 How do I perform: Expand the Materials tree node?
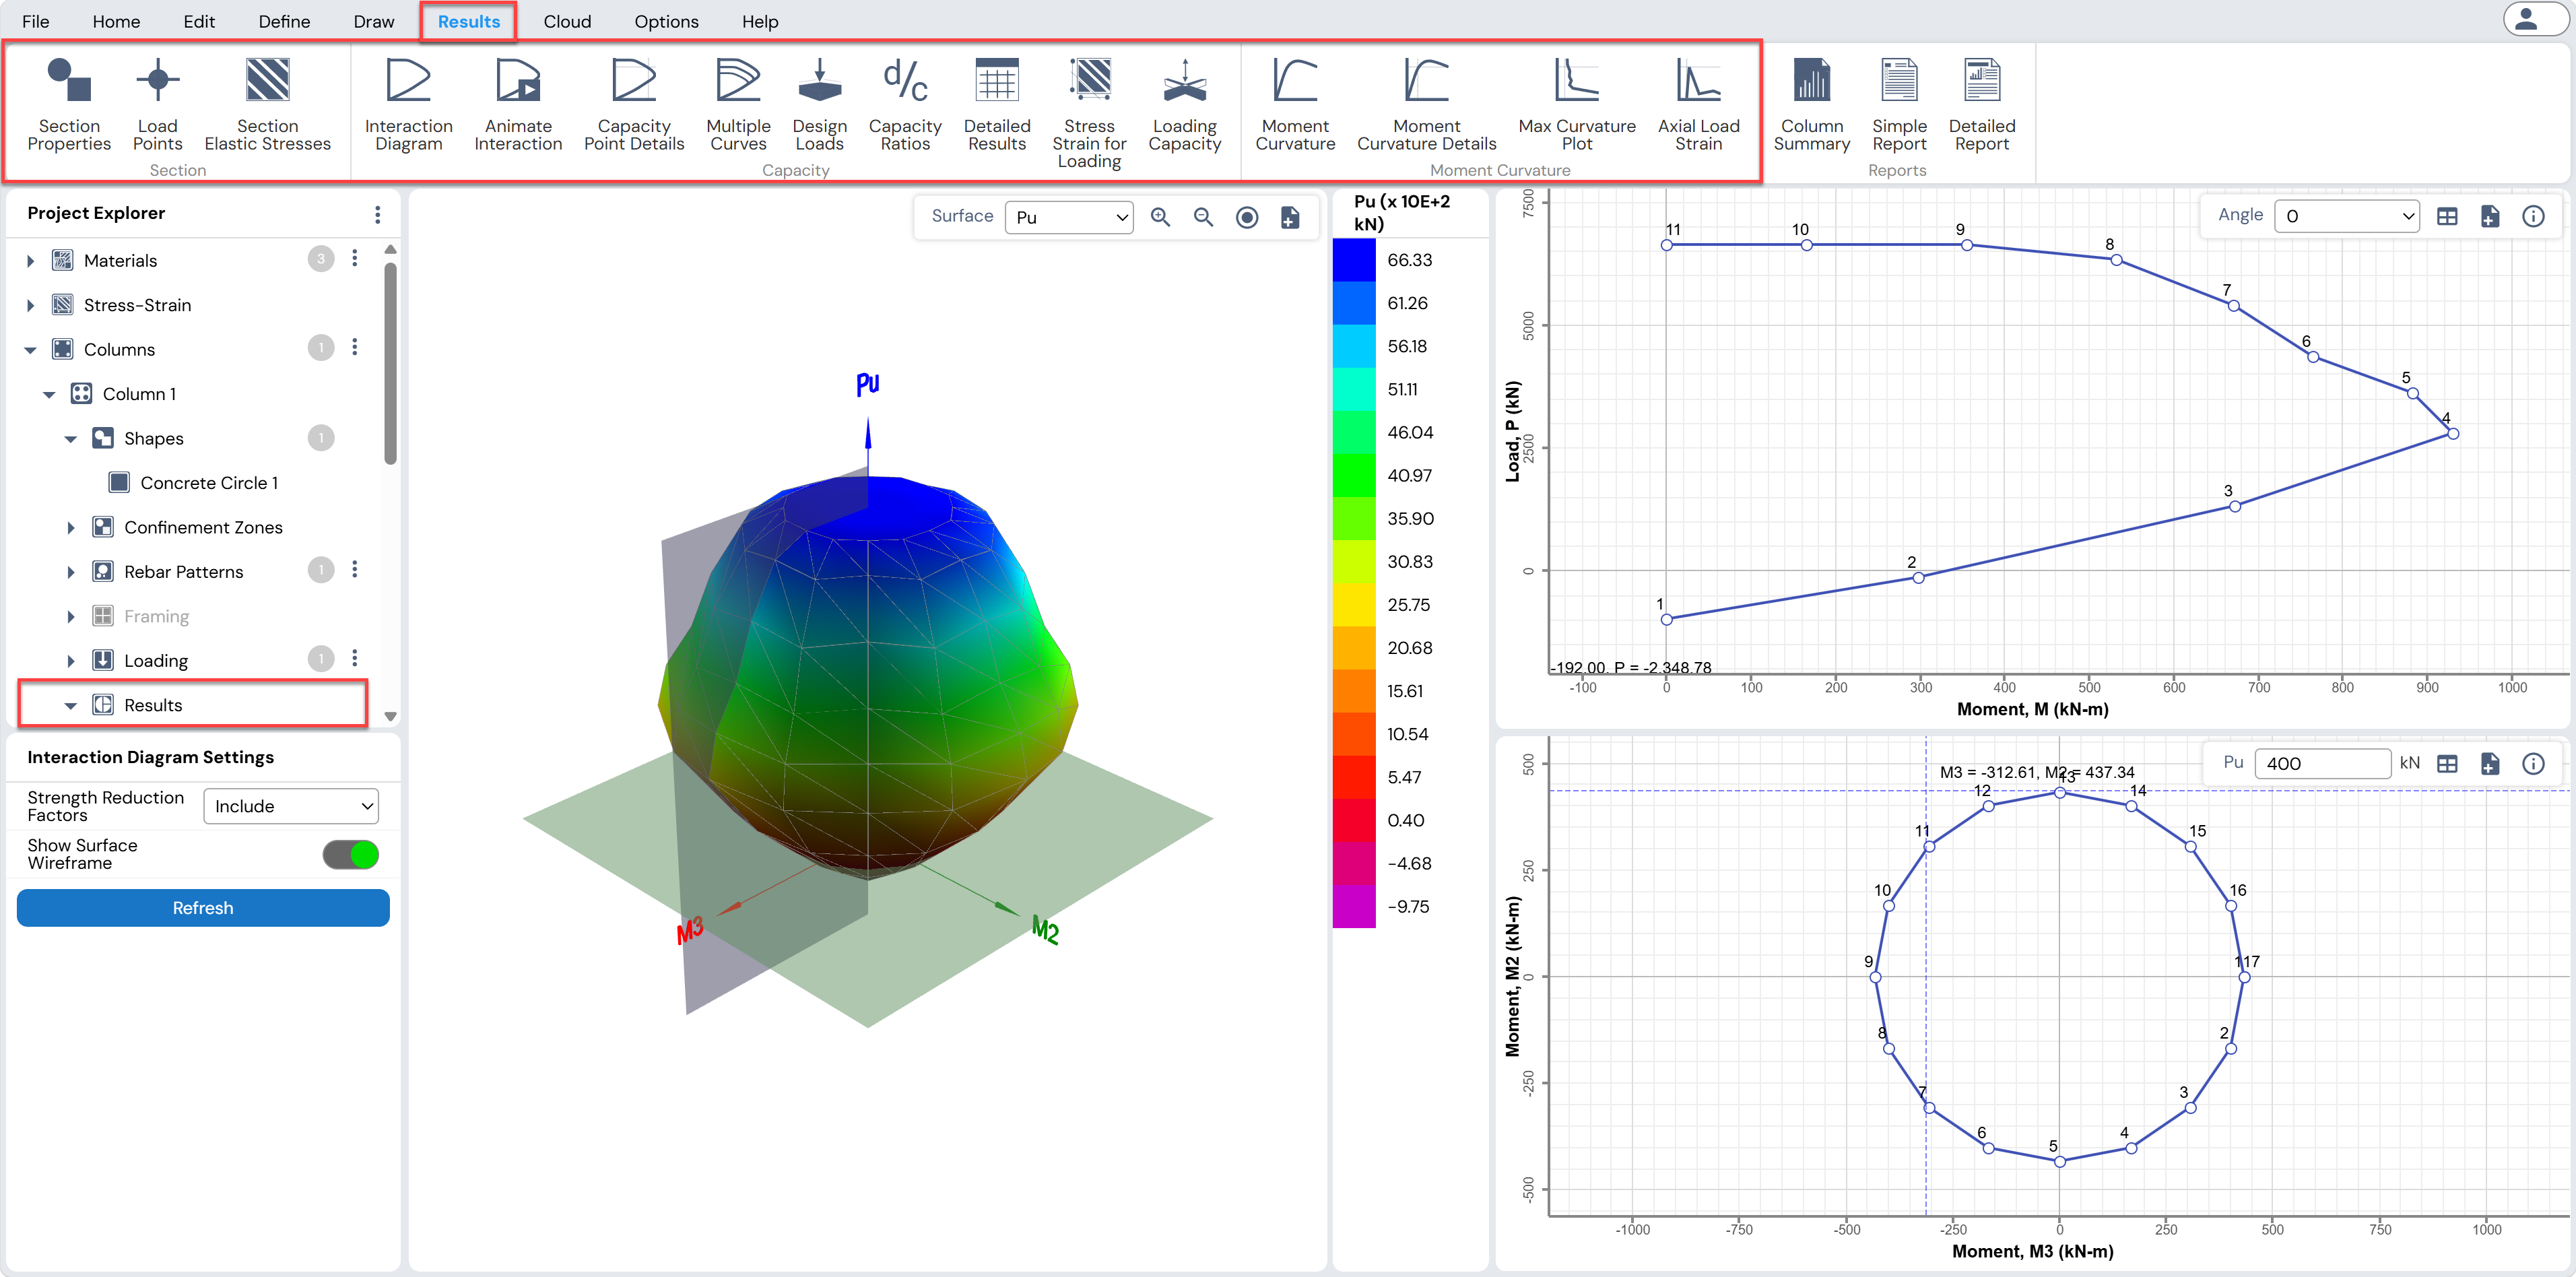point(30,261)
